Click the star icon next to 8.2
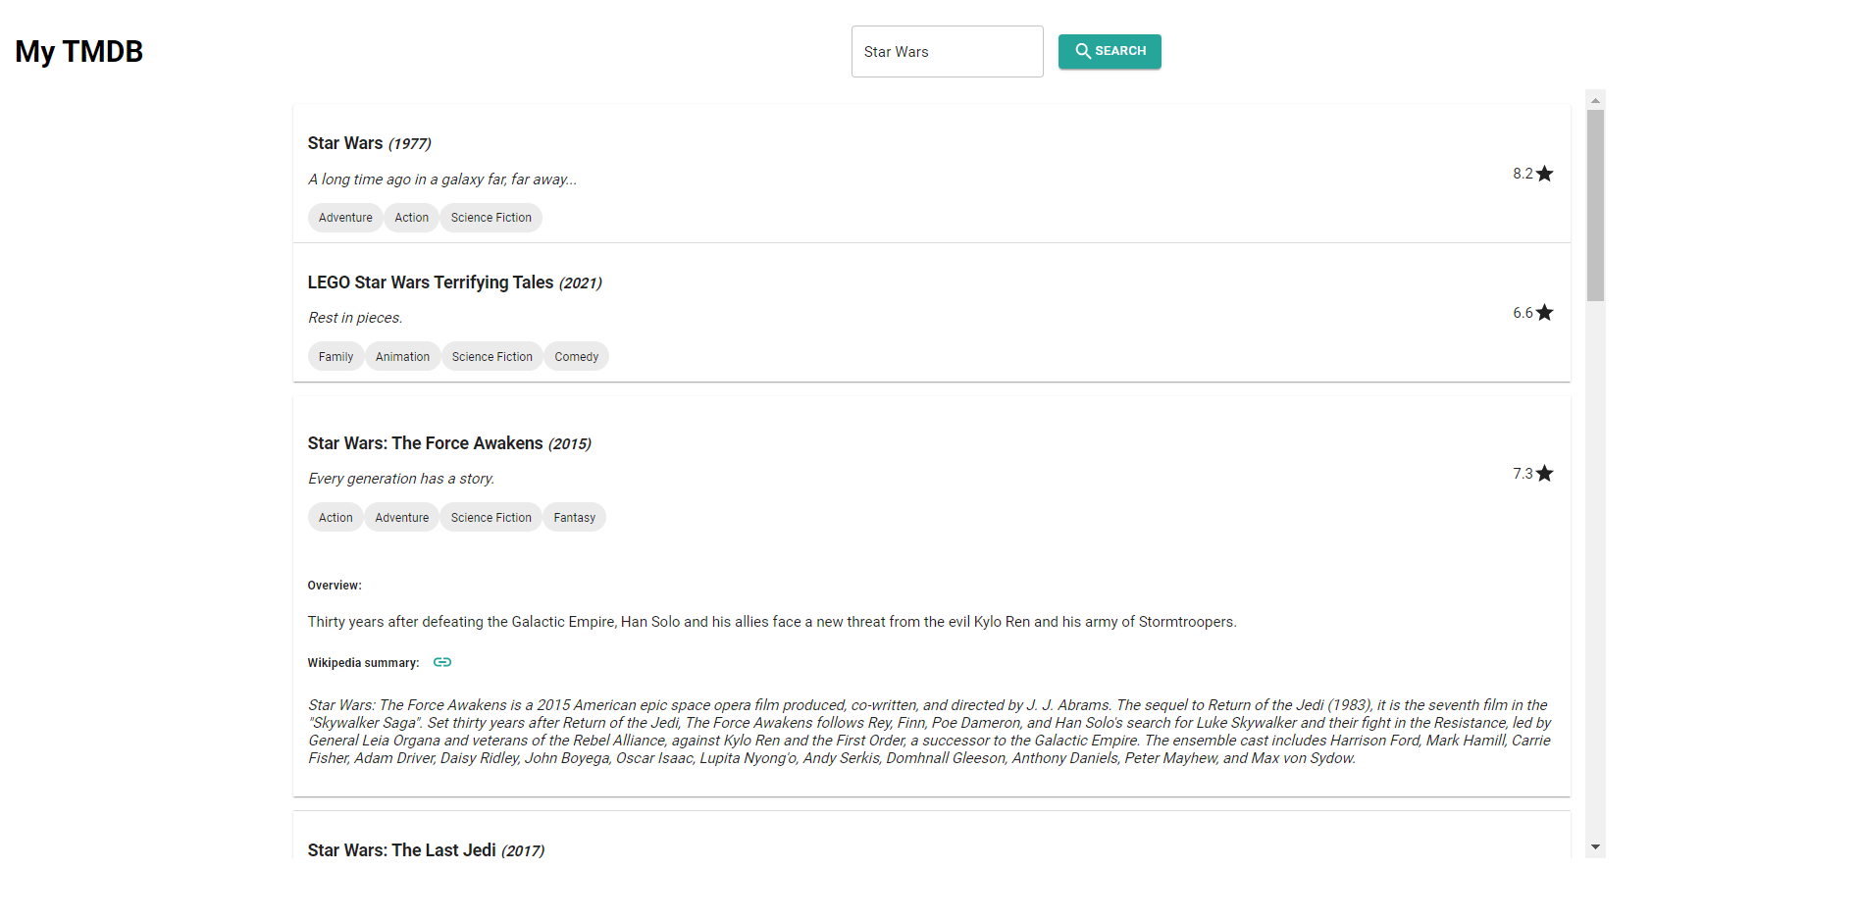 1544,174
